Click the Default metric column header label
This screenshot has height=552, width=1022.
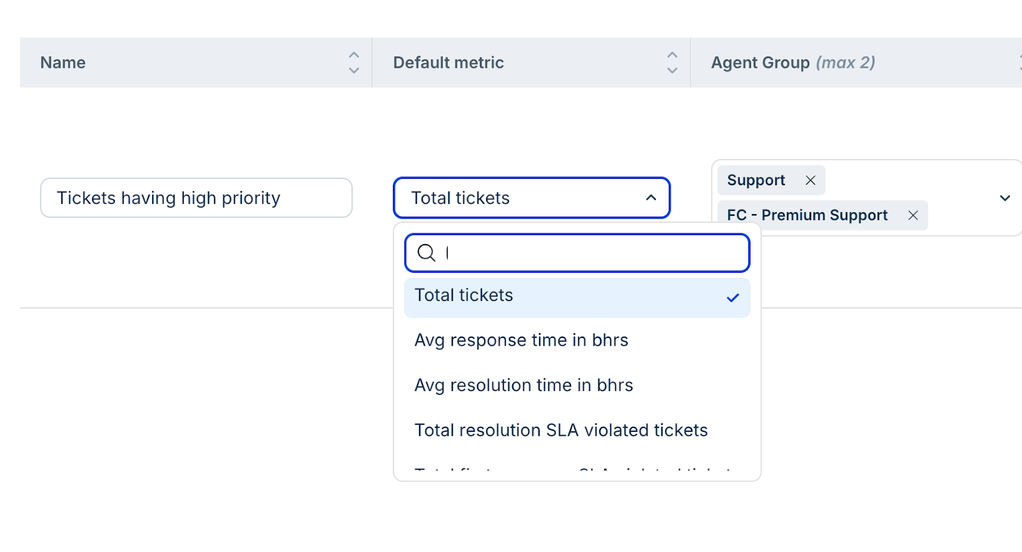(x=448, y=63)
